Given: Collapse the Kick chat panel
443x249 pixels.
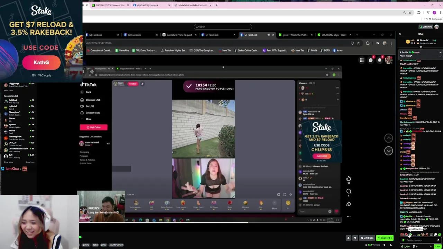Looking at the screenshot, I should (400, 34).
